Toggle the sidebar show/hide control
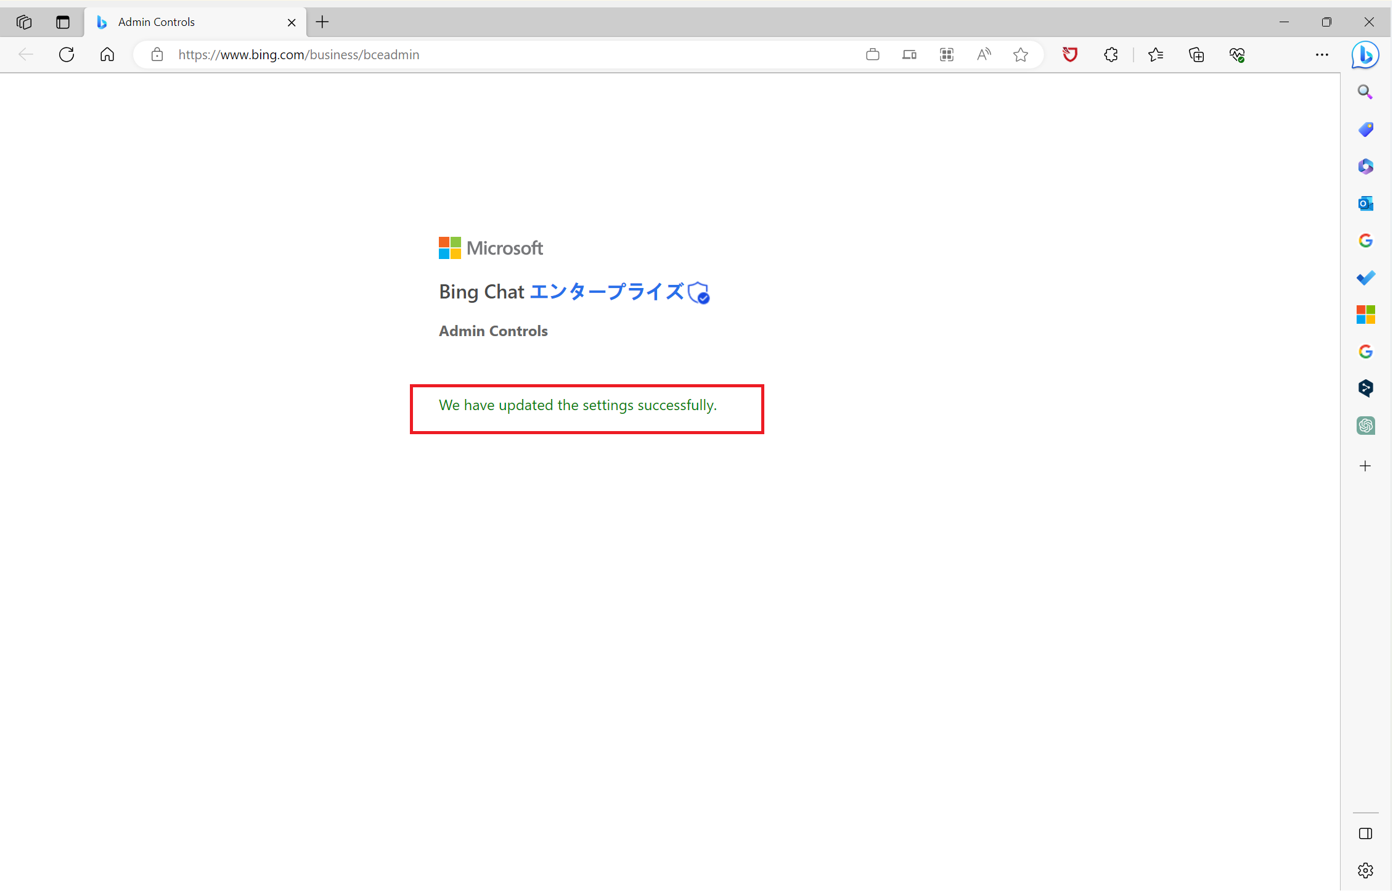Viewport: 1393px width, 893px height. point(1366,833)
